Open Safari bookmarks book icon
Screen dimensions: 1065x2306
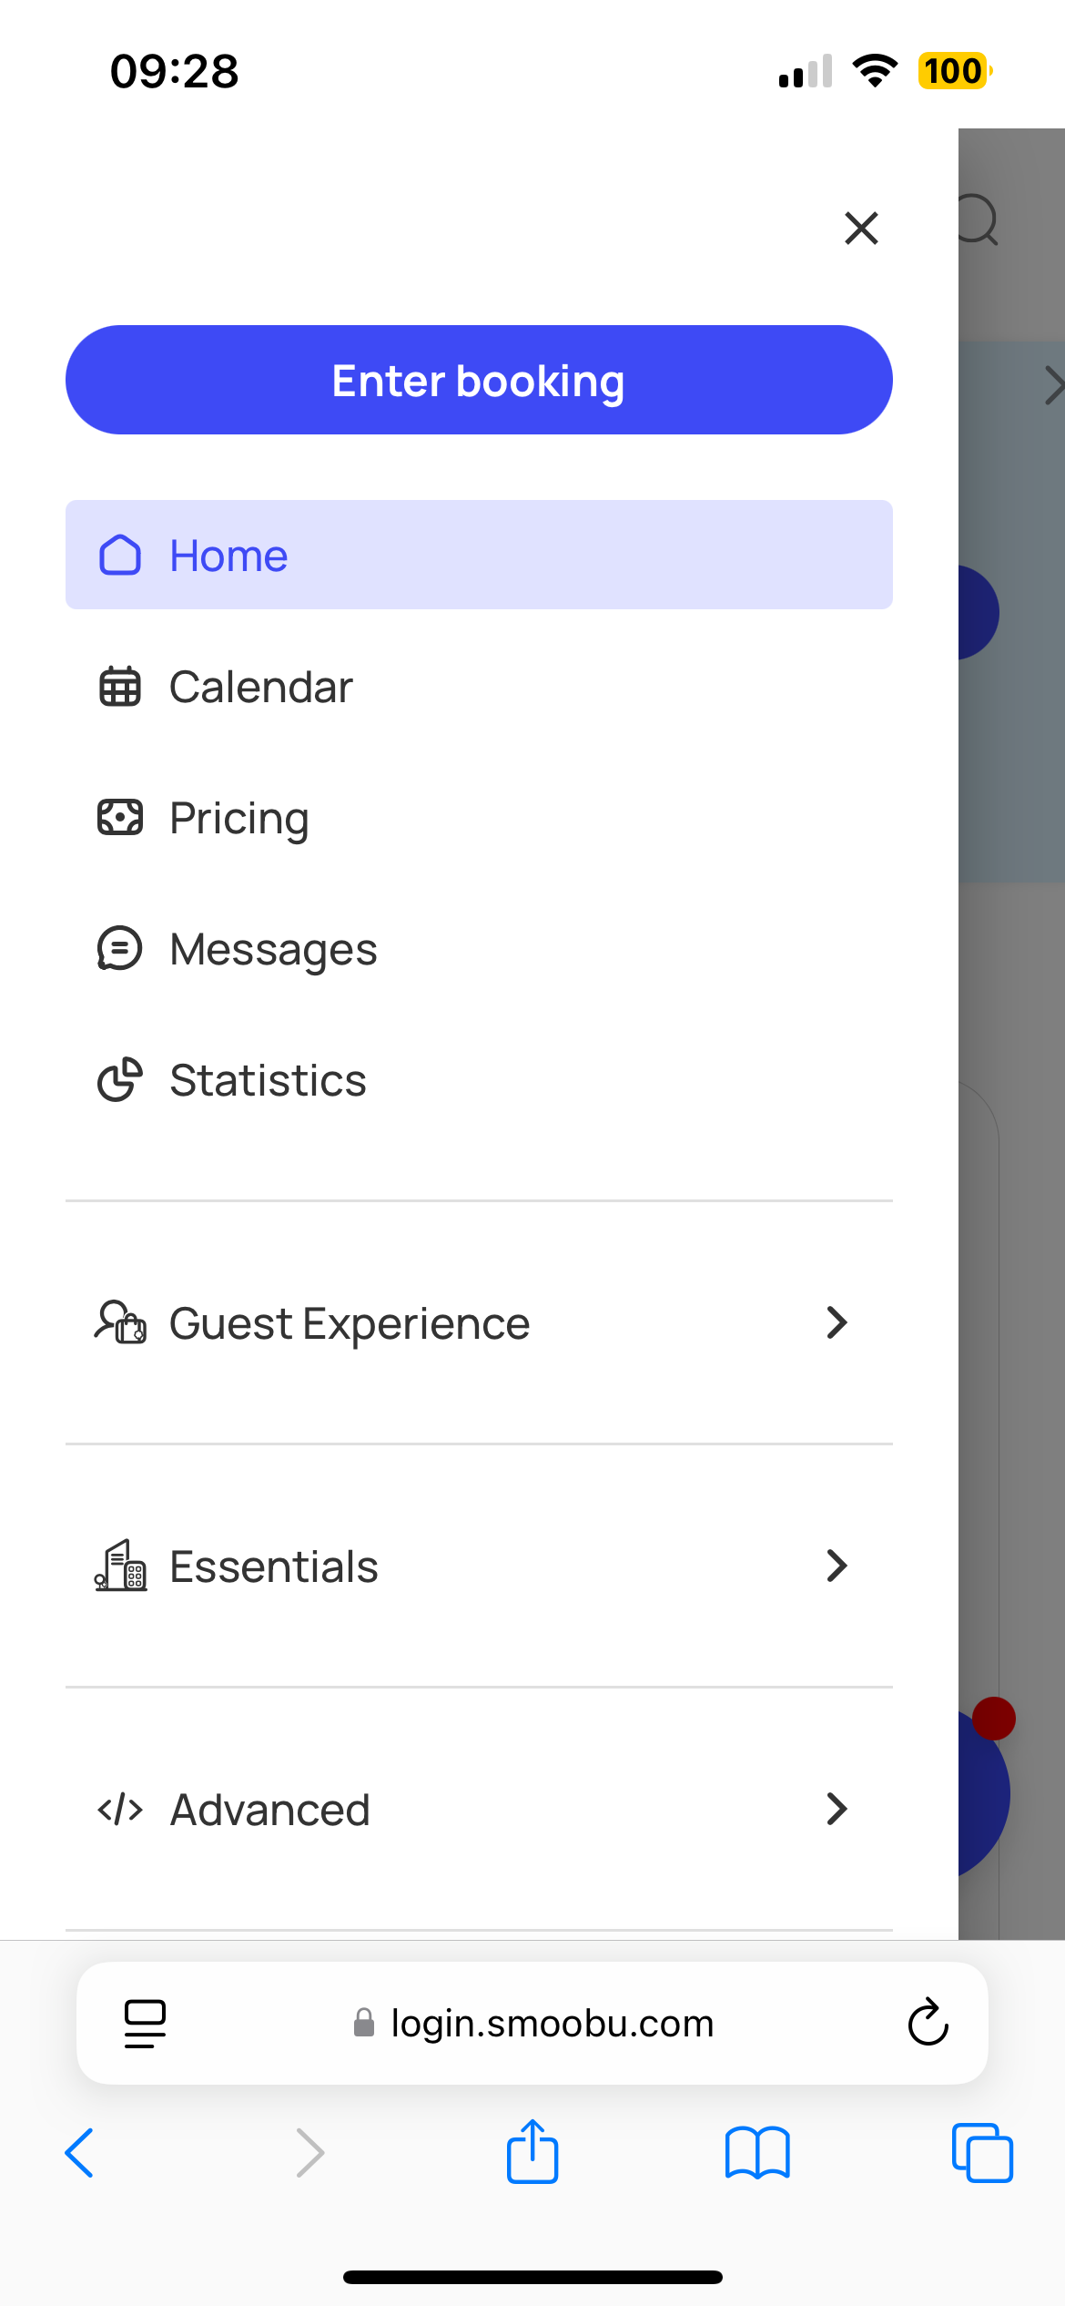pos(757,2153)
